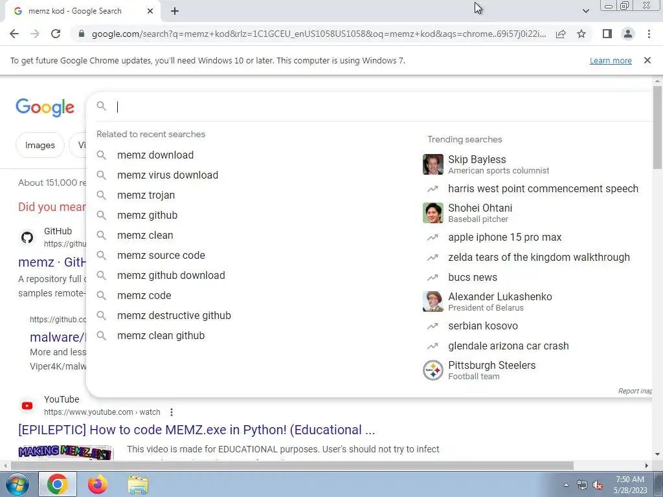Click the horizontal scrollbar right arrow
The width and height of the screenshot is (663, 497).
[647, 465]
